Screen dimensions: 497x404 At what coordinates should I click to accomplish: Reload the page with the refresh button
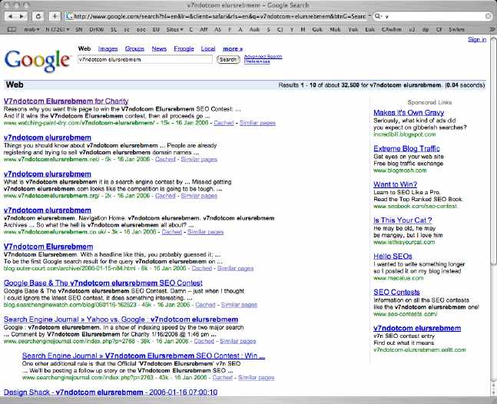[x=38, y=16]
